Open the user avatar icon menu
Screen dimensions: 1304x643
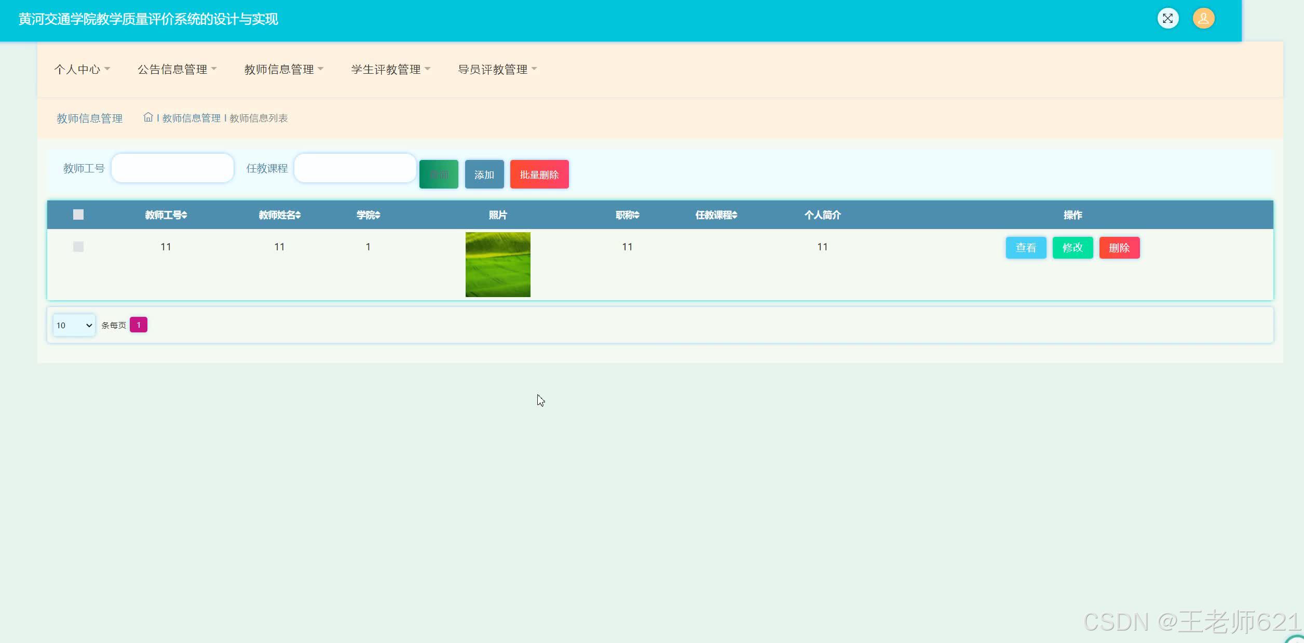[1203, 19]
